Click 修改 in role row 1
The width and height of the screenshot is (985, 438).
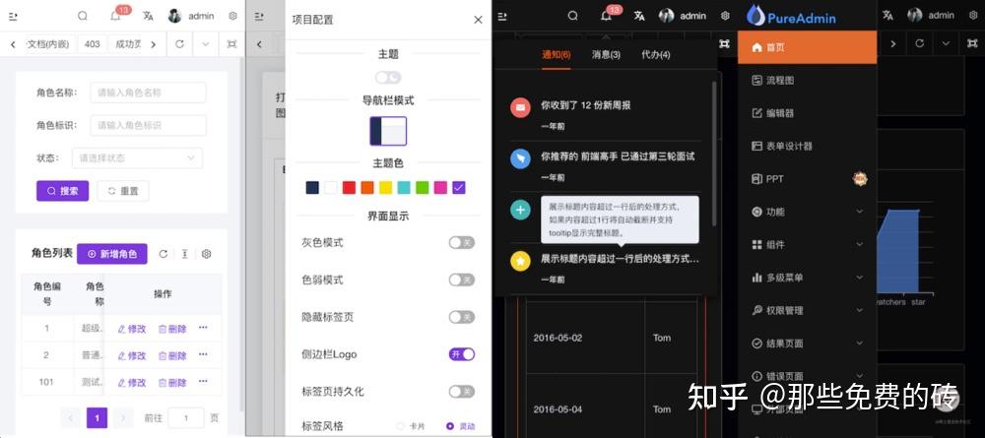click(132, 329)
